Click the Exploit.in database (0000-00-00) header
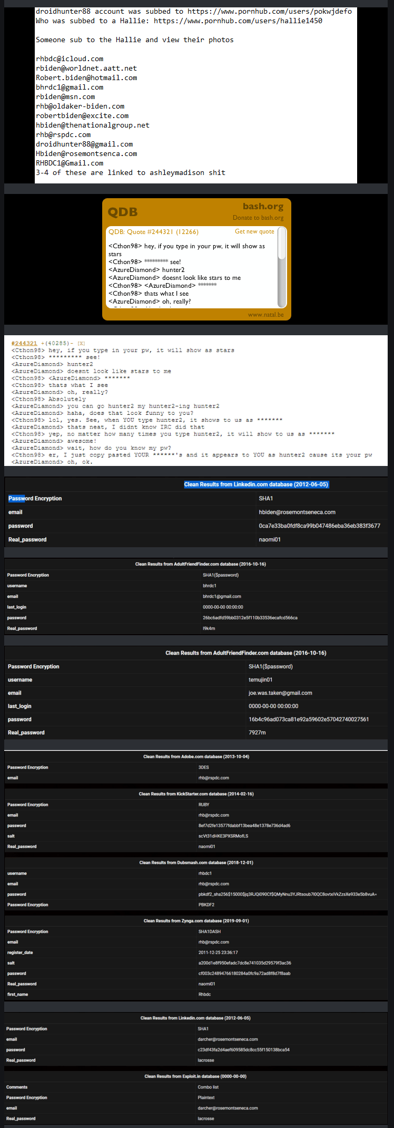This screenshot has height=1128, width=394. coord(195,1076)
